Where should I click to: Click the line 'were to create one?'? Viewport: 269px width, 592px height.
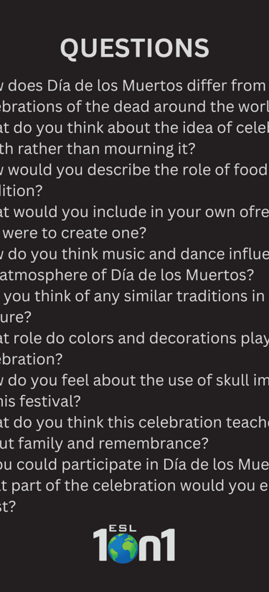[x=73, y=233]
